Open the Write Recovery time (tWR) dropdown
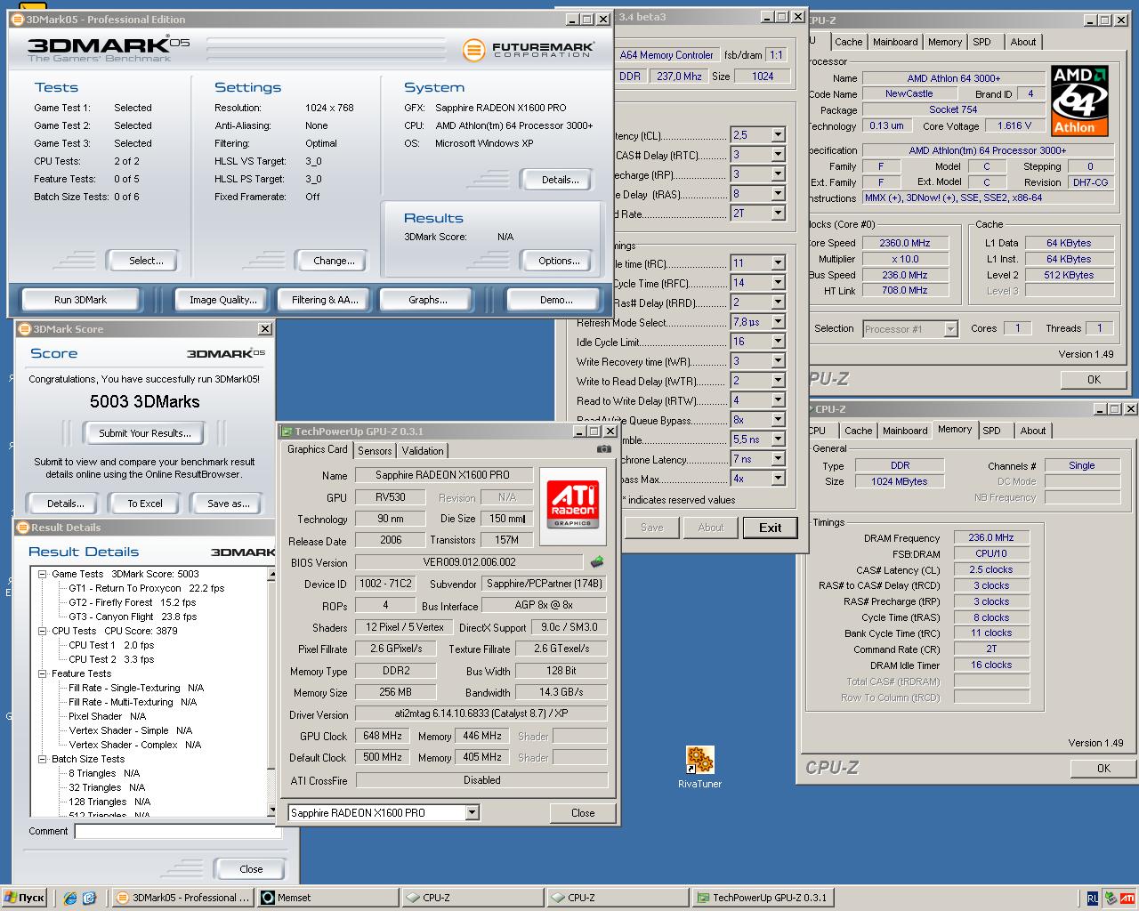The image size is (1139, 911). point(778,361)
